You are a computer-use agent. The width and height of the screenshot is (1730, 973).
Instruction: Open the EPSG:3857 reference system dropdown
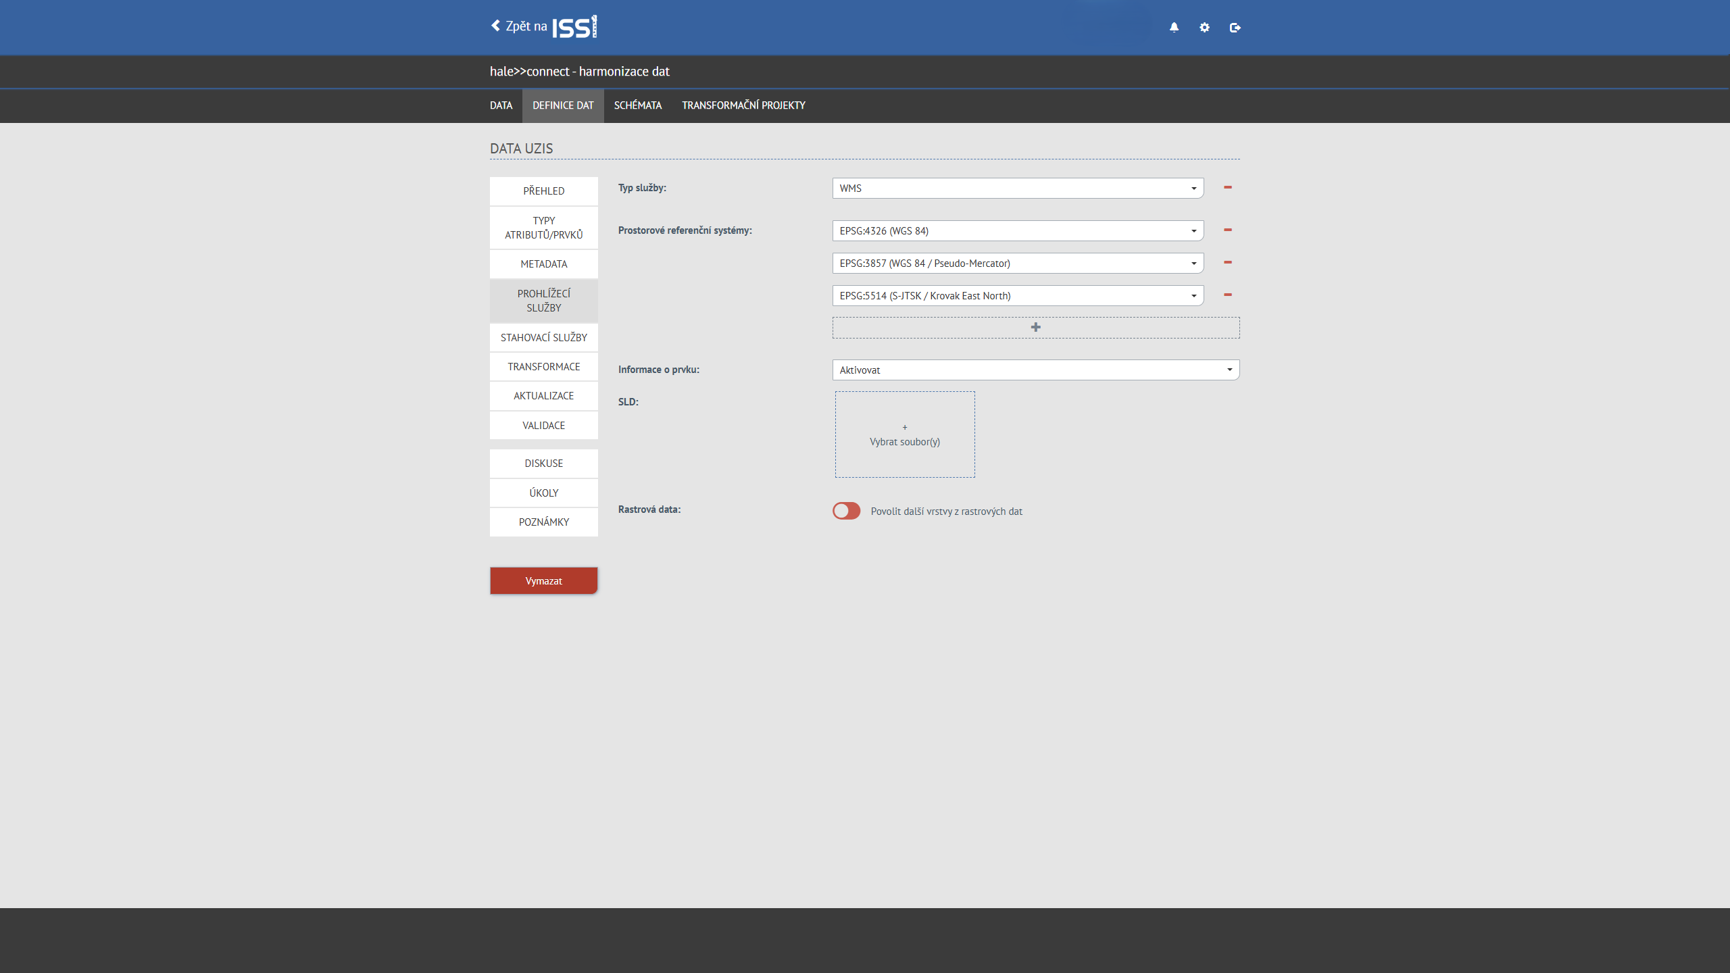click(1017, 263)
